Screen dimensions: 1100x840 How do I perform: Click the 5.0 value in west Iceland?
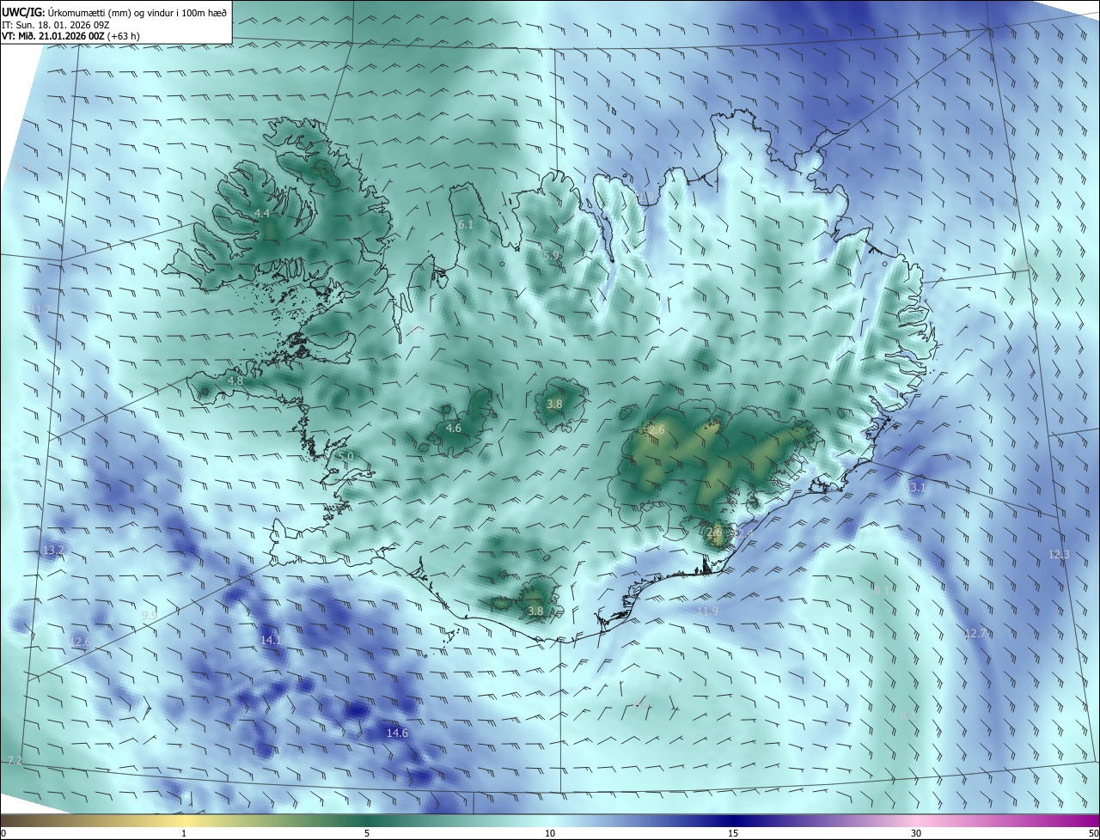pos(345,456)
